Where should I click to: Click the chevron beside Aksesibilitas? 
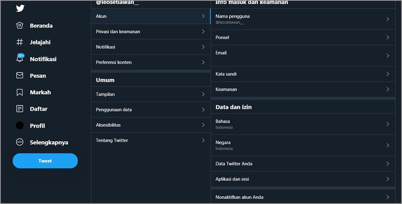(203, 125)
